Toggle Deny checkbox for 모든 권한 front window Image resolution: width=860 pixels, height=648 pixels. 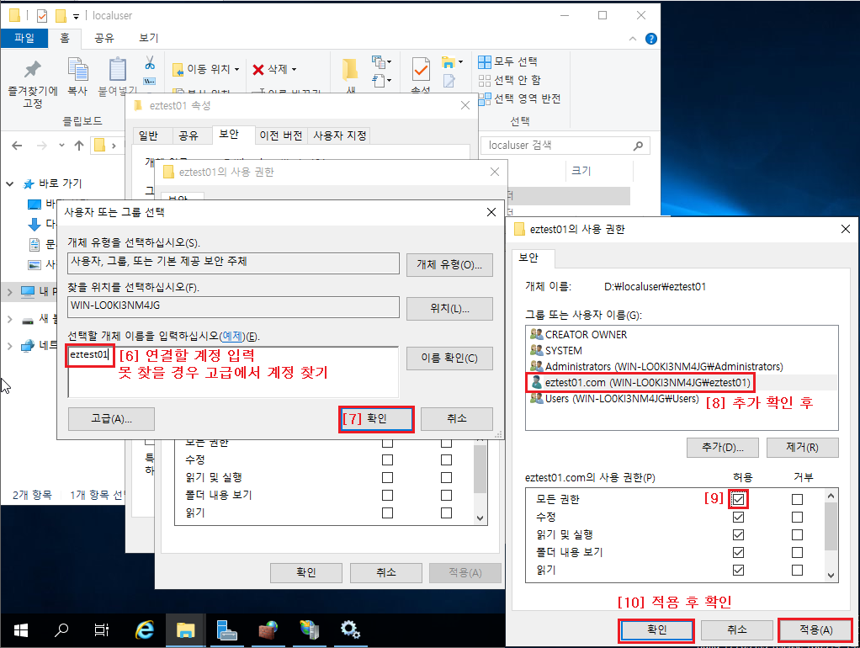coord(797,499)
